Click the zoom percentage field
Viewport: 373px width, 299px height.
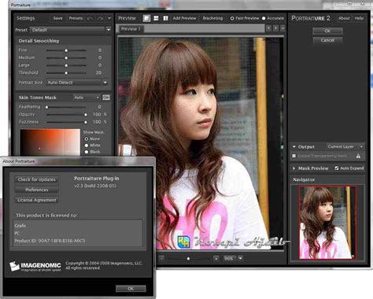pos(229,258)
